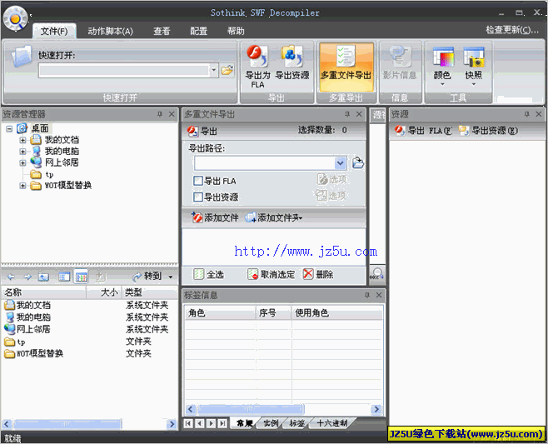Click the 标签信息 horizontal scrollbar thumb
The width and height of the screenshot is (548, 444).
click(251, 409)
